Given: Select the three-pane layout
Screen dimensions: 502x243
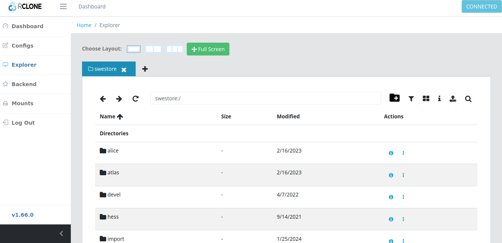Looking at the screenshot, I should tap(175, 49).
